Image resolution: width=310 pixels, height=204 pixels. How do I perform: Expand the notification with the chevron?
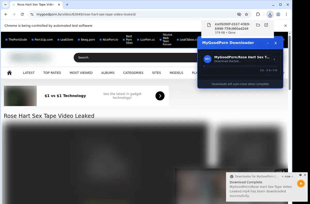pyautogui.click(x=292, y=177)
